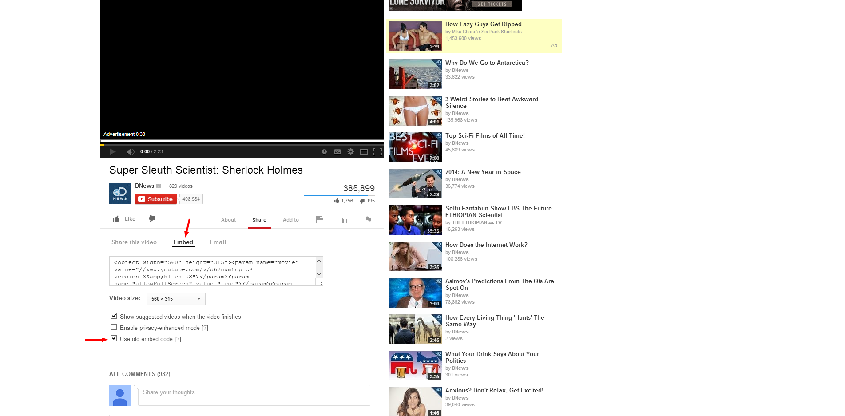
Task: Select the Share tab
Action: [x=259, y=220]
